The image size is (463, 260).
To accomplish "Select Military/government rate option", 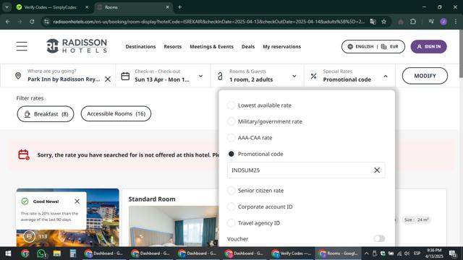I will [x=231, y=121].
